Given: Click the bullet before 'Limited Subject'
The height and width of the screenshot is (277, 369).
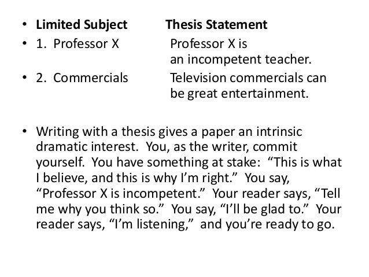Looking at the screenshot, I should click(x=24, y=24).
